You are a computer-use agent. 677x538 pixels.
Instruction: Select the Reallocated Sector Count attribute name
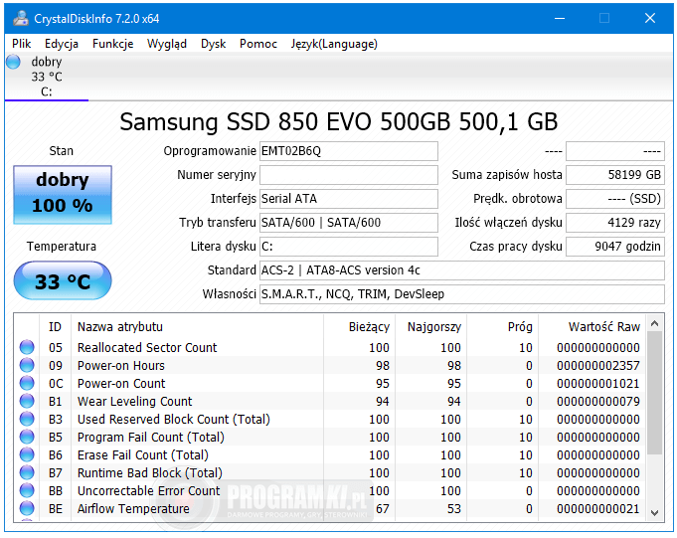point(147,348)
